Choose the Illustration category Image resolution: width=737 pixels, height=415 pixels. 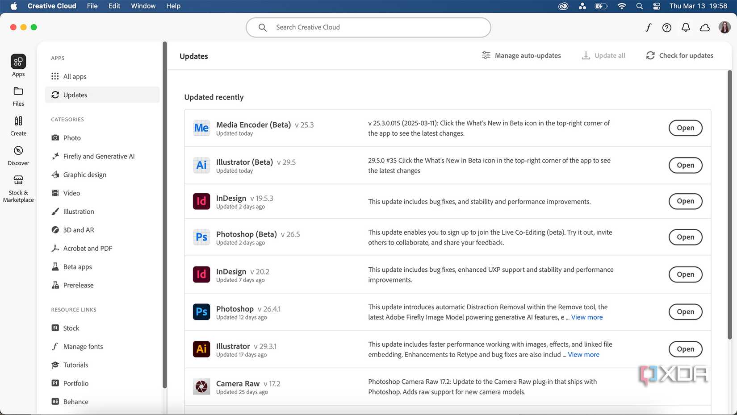102,212
